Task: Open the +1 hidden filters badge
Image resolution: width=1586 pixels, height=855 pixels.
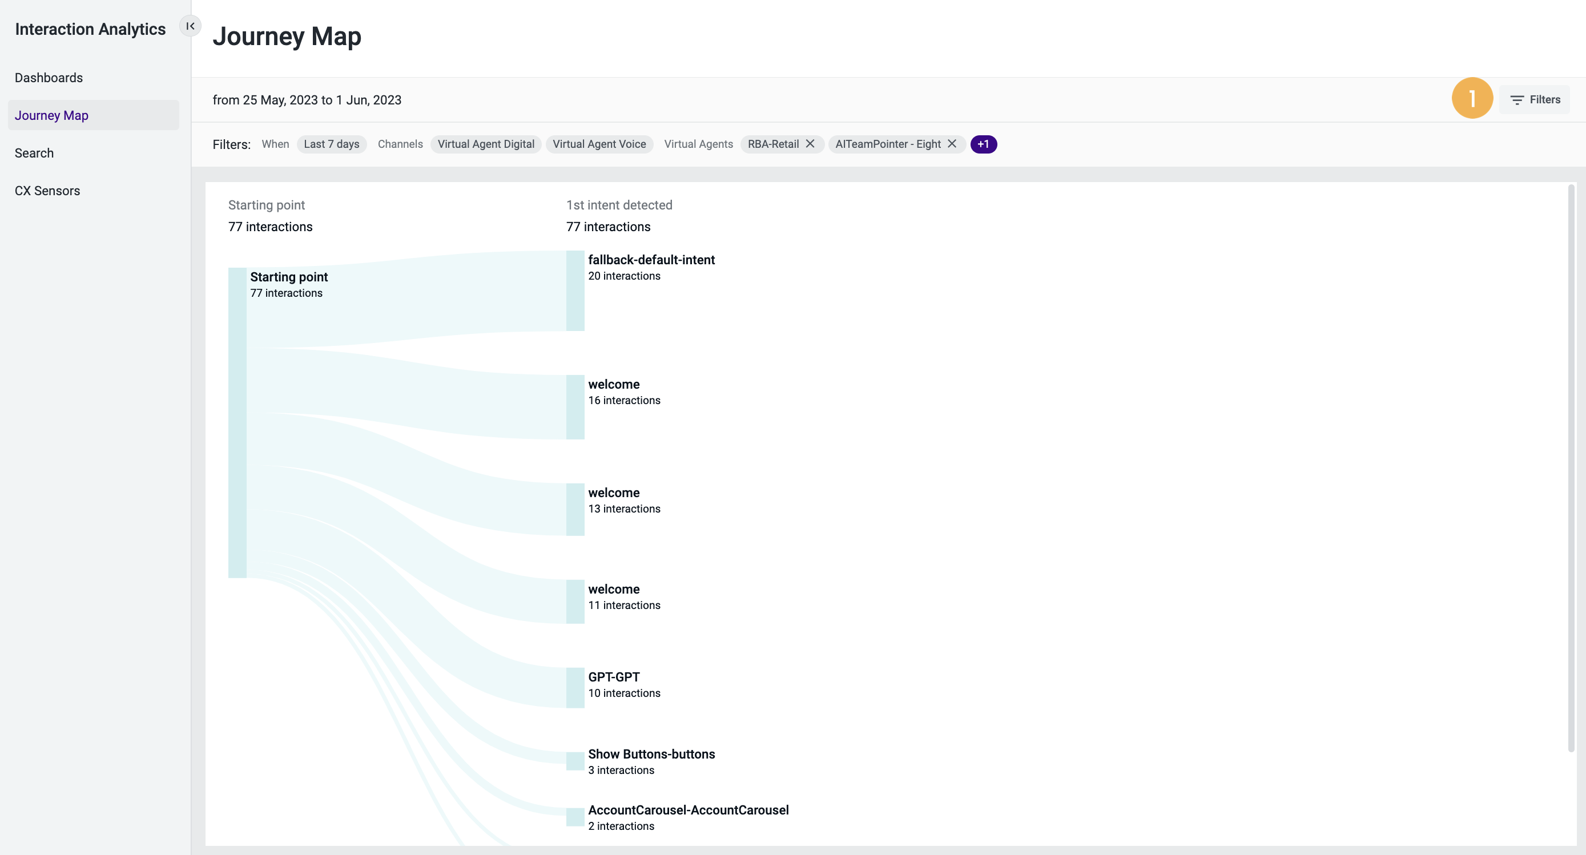Action: 983,144
